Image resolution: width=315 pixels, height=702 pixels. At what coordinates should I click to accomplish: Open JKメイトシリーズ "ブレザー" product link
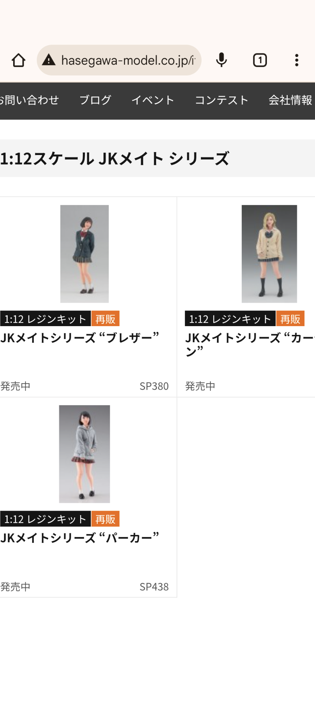point(80,337)
